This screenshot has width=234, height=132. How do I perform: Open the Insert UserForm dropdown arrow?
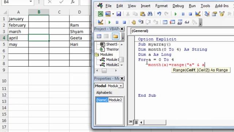[113, 14]
